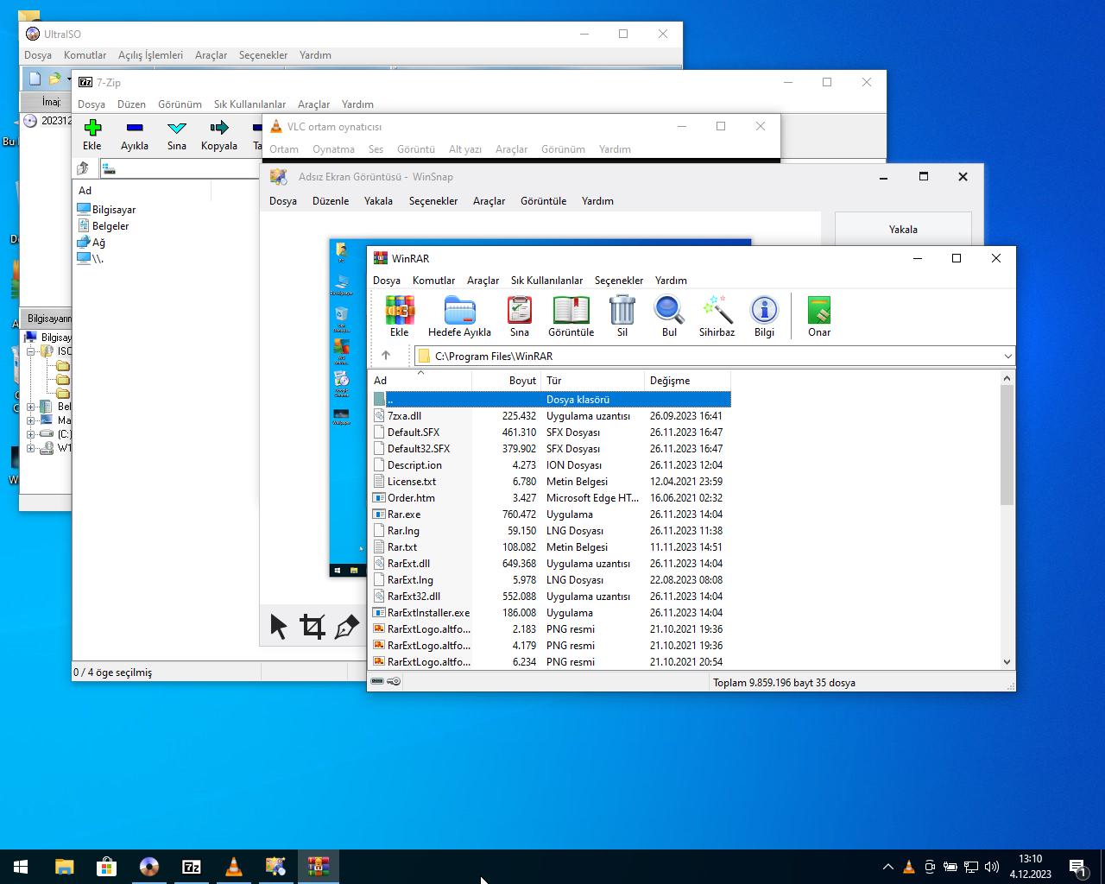The width and height of the screenshot is (1105, 884).
Task: Click the drive icon in WinRAR status bar
Action: pos(377,681)
